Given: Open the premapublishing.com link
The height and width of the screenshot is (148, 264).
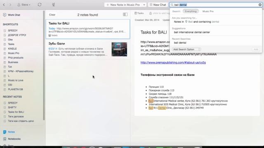Looking at the screenshot, I should click(x=173, y=62).
